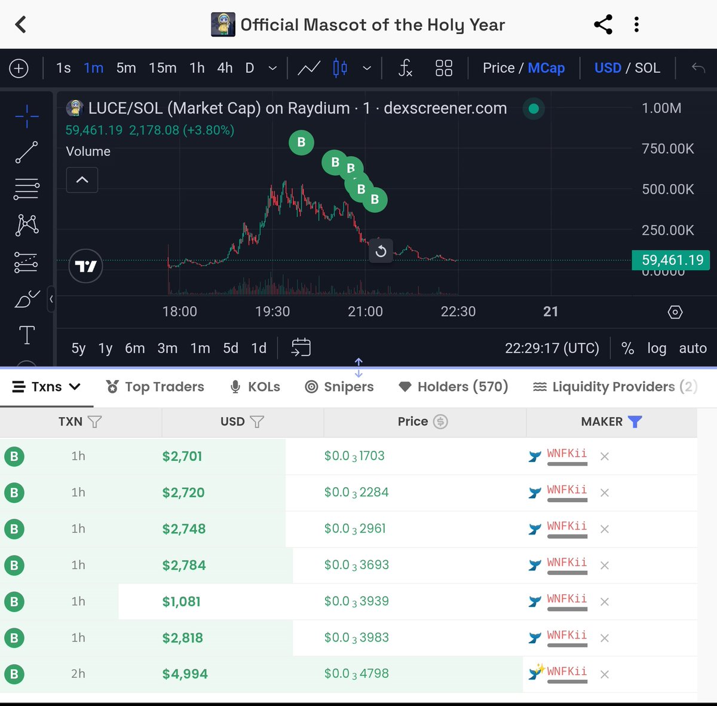Tap the share icon in header
This screenshot has height=706, width=717.
tap(603, 25)
